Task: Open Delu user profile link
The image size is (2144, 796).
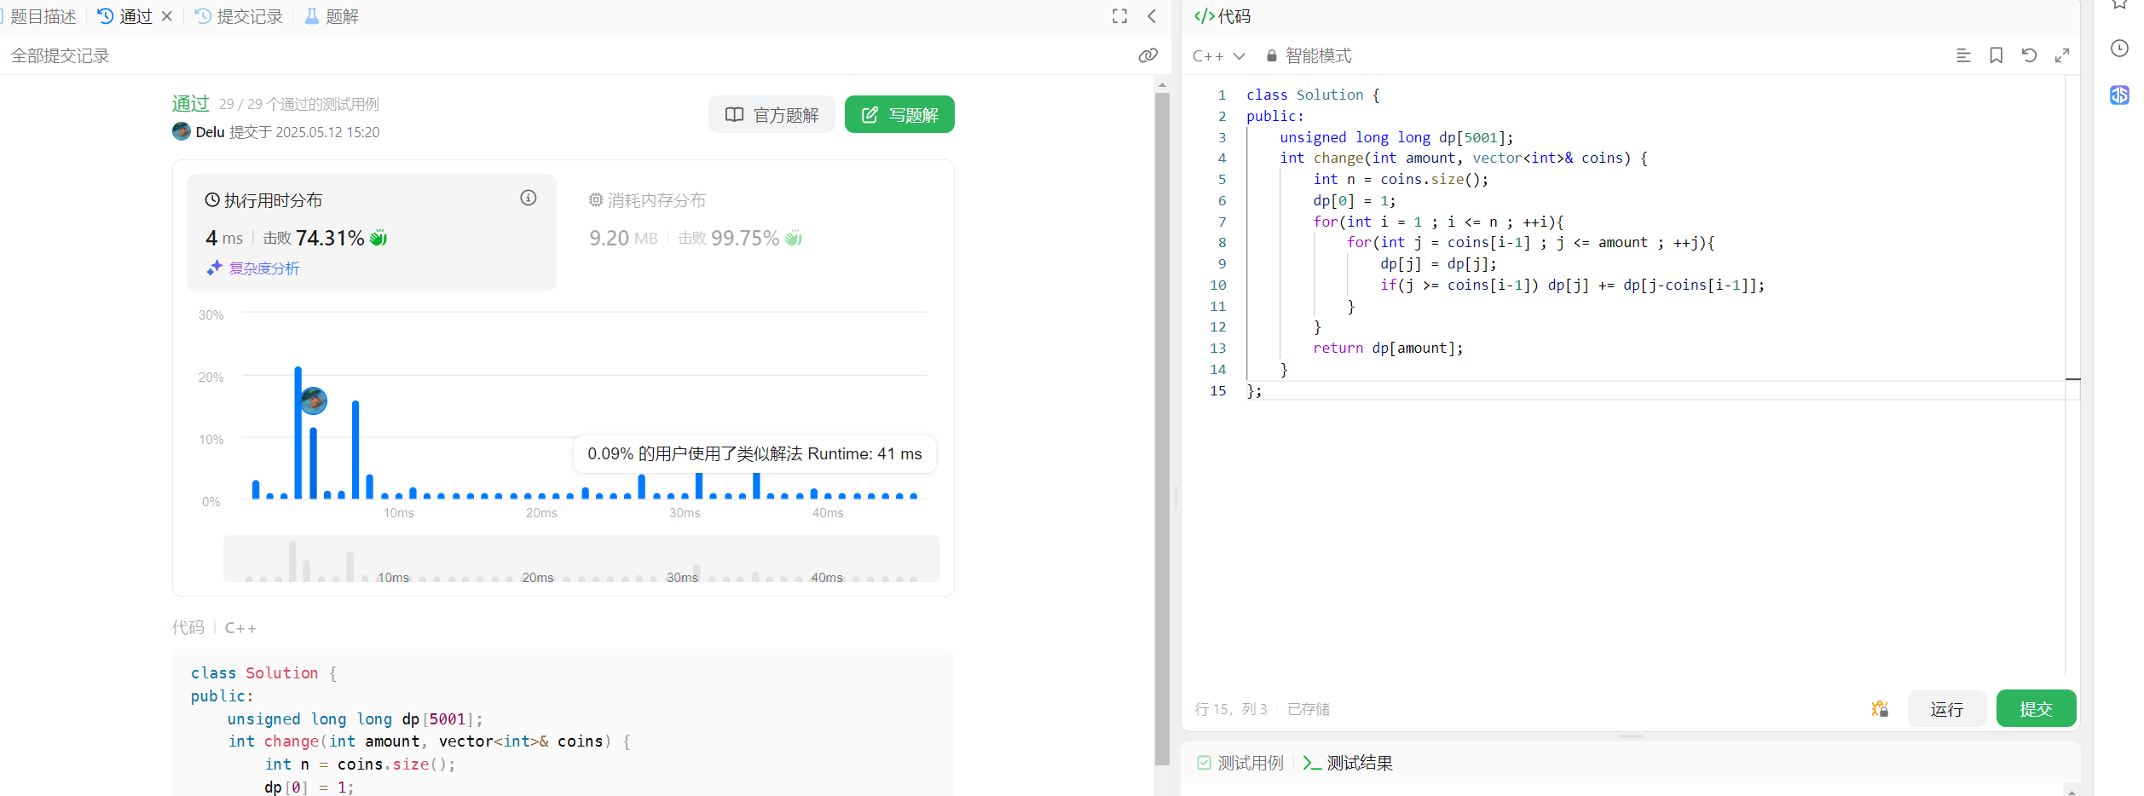Action: [210, 132]
